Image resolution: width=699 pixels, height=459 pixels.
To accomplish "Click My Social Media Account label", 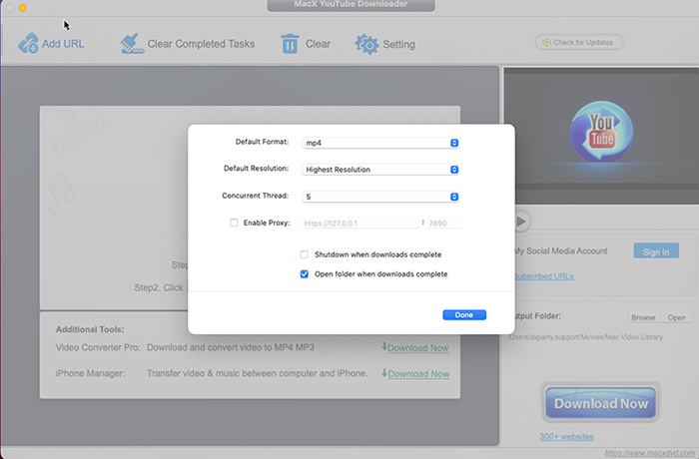I will (x=561, y=250).
